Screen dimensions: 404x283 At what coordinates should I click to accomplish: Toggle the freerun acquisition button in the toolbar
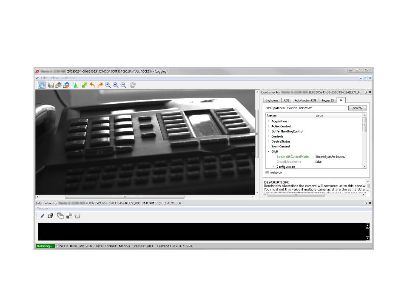click(x=42, y=85)
